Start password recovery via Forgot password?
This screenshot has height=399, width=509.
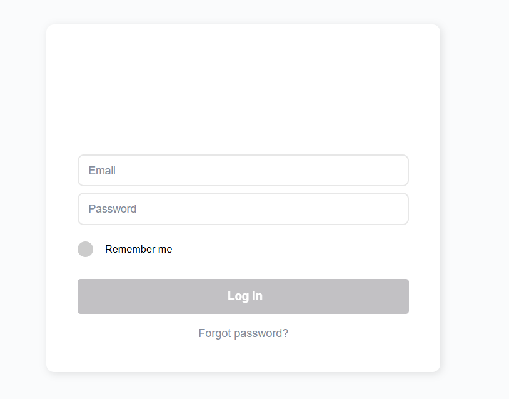(x=243, y=333)
